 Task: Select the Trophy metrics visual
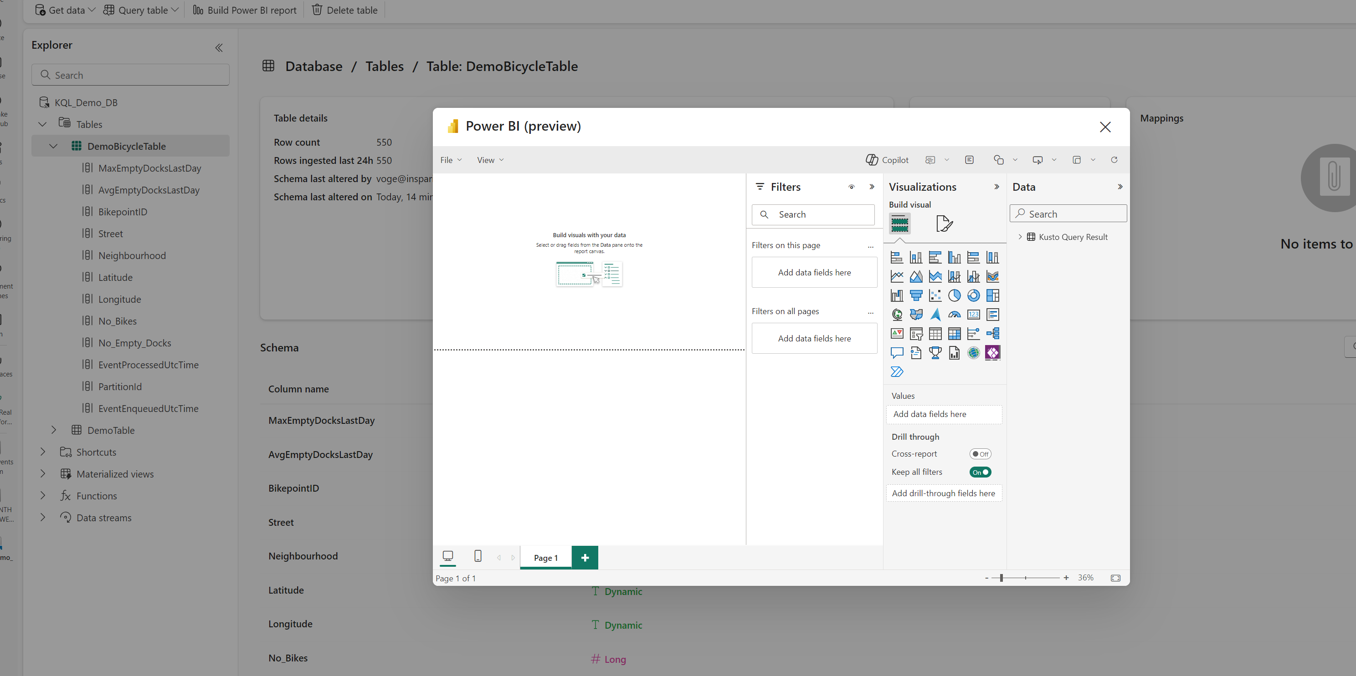935,353
